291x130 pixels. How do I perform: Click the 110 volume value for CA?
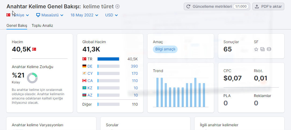click(x=135, y=81)
